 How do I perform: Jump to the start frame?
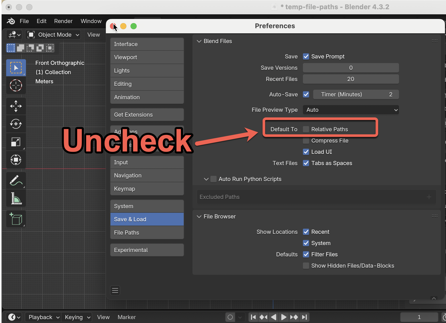253,317
